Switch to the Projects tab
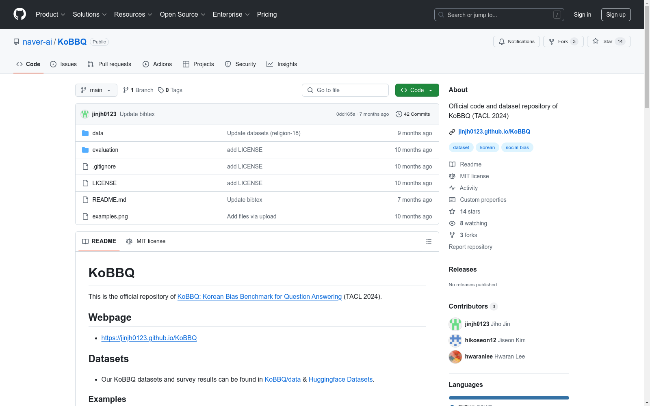This screenshot has height=406, width=650. (198, 64)
